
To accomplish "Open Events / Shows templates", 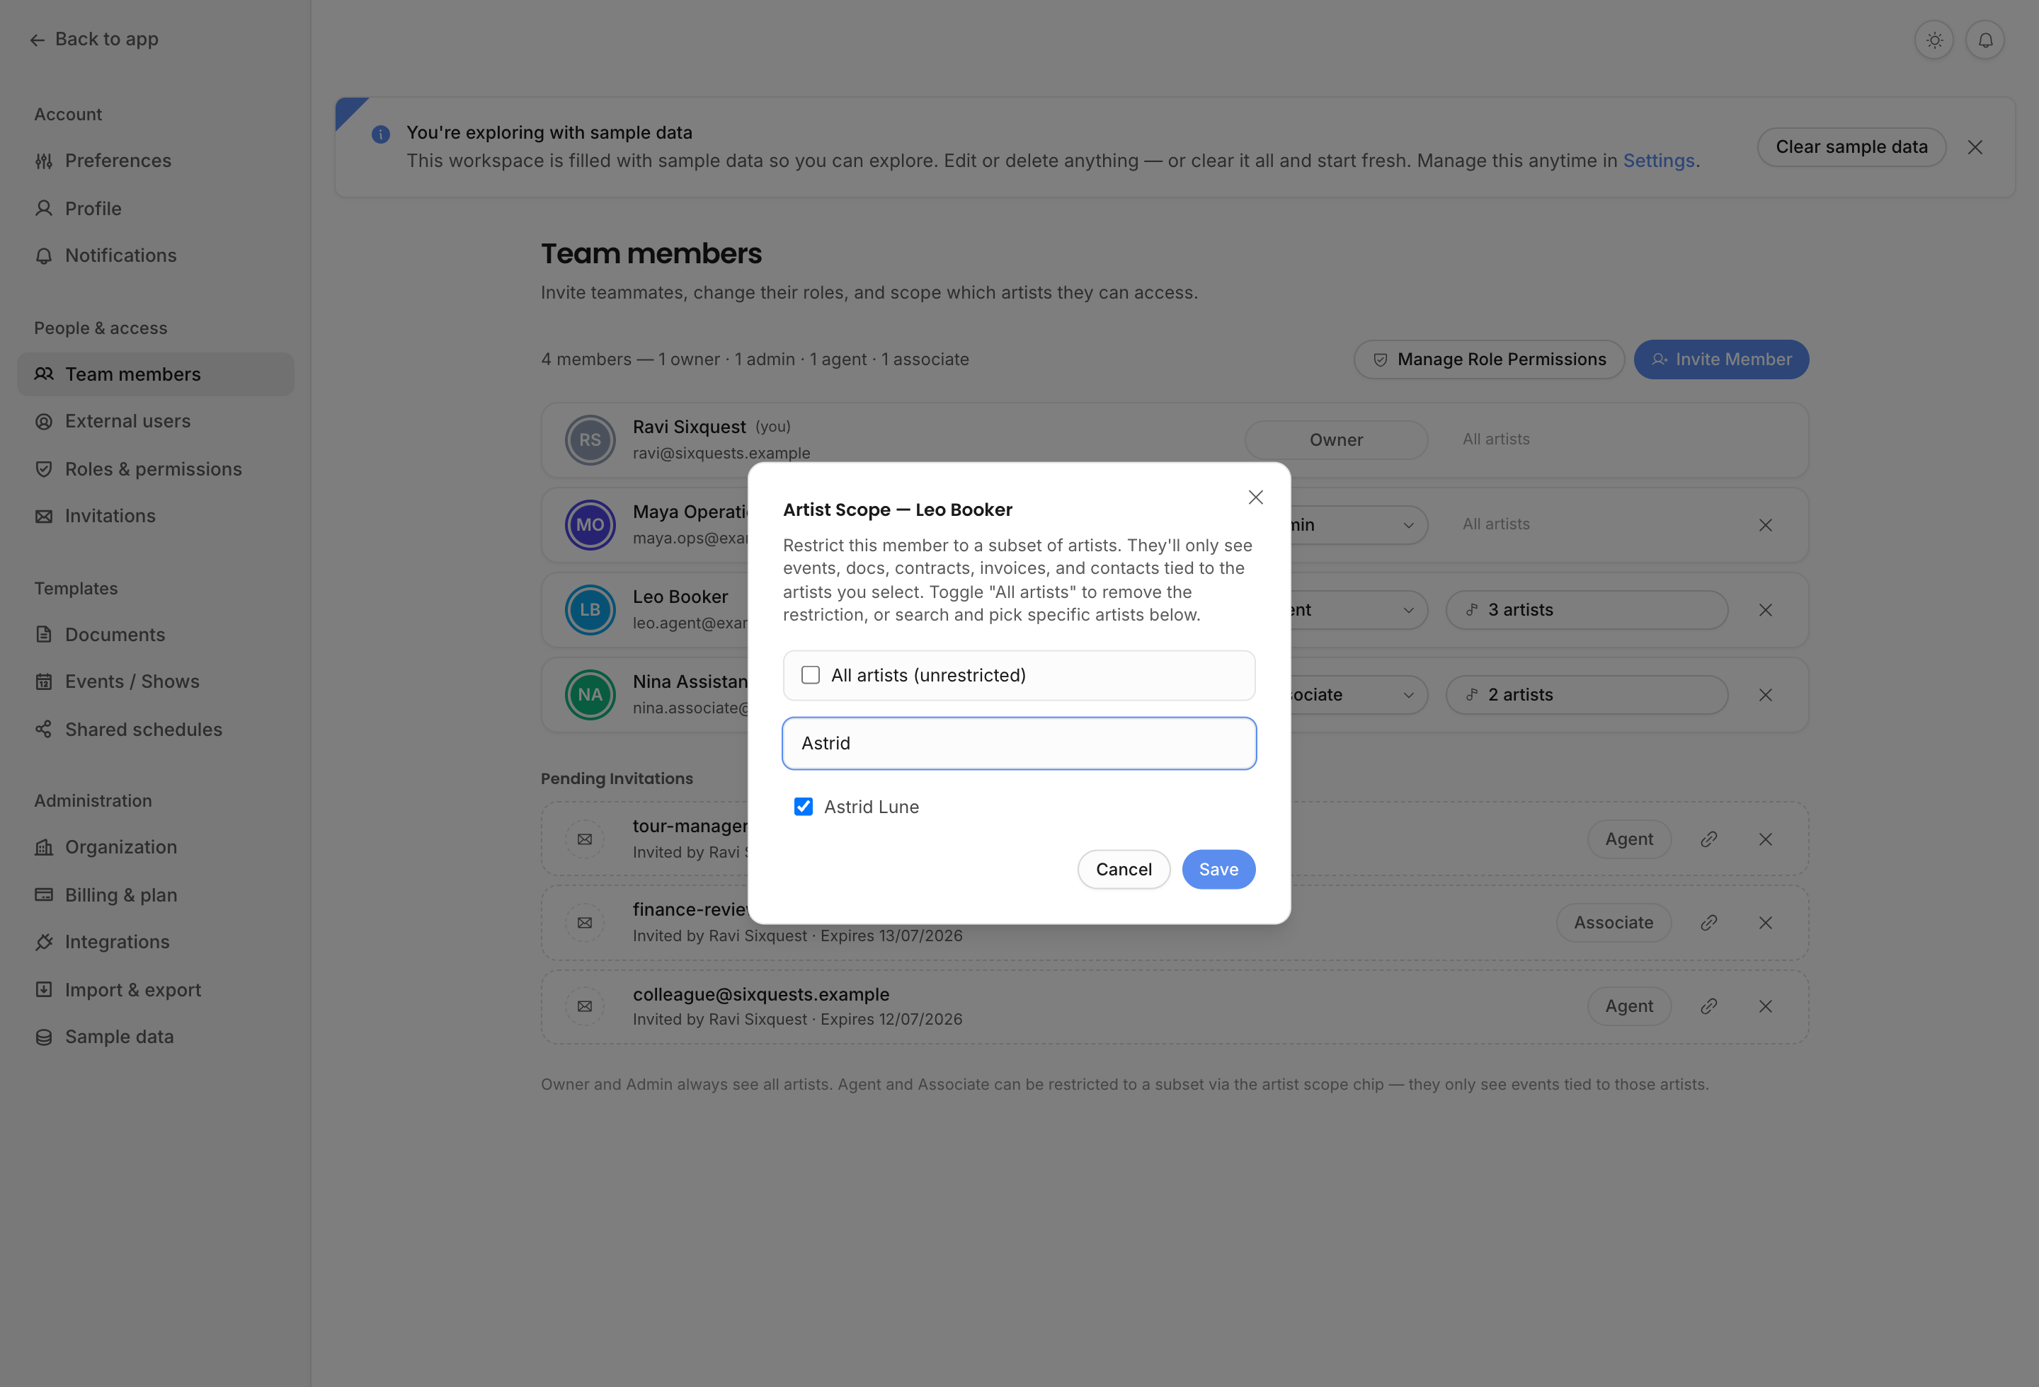I will [155, 681].
